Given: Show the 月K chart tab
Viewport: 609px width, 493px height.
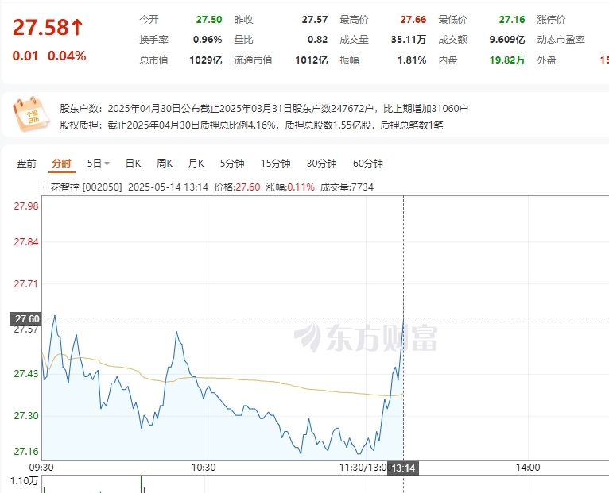Looking at the screenshot, I should tap(196, 164).
